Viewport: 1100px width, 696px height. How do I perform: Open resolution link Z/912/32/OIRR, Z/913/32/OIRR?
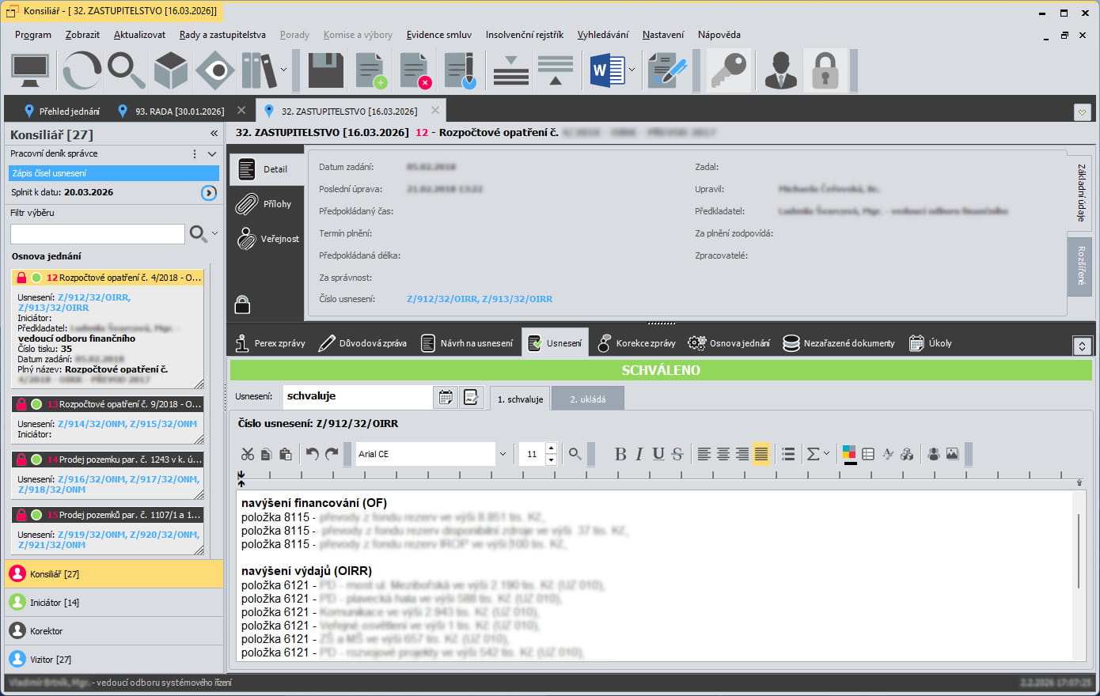point(479,299)
